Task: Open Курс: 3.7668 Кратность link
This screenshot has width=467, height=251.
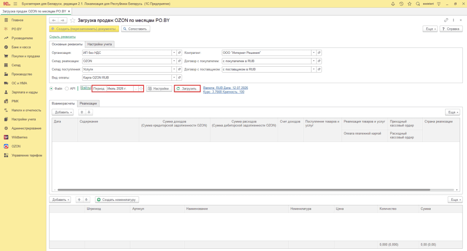Action: 223,92
